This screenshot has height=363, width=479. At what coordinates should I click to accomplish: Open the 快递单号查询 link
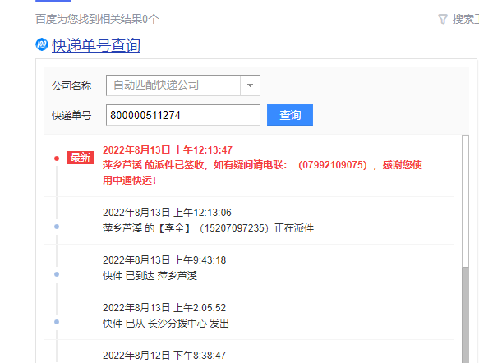96,45
